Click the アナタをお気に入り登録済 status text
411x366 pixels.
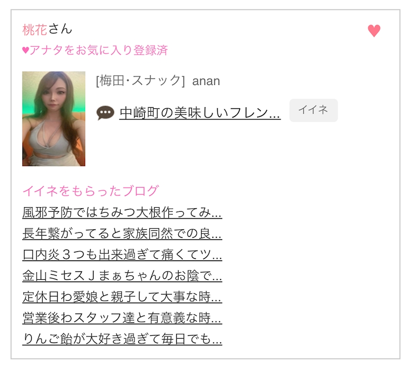(98, 50)
